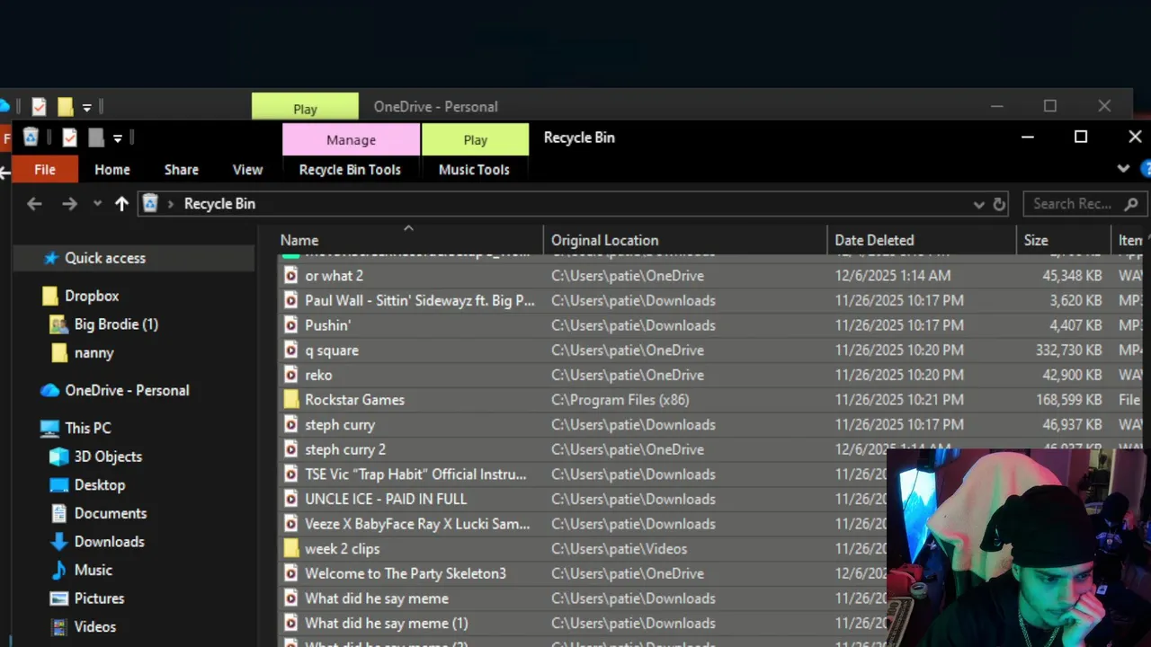Open Videos in the sidebar
The width and height of the screenshot is (1151, 647).
[x=95, y=627]
